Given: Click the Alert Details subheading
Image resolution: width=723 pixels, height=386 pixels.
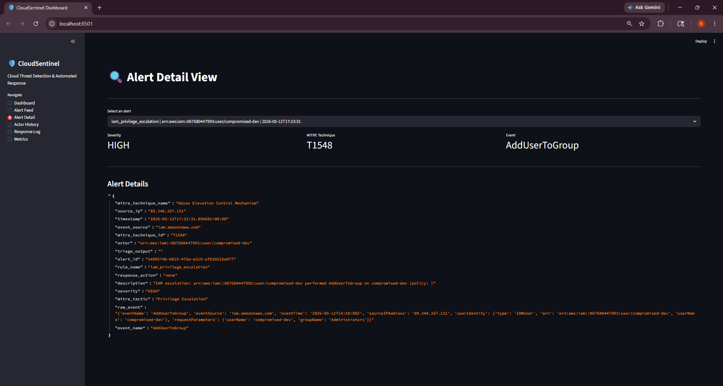Looking at the screenshot, I should (x=128, y=184).
